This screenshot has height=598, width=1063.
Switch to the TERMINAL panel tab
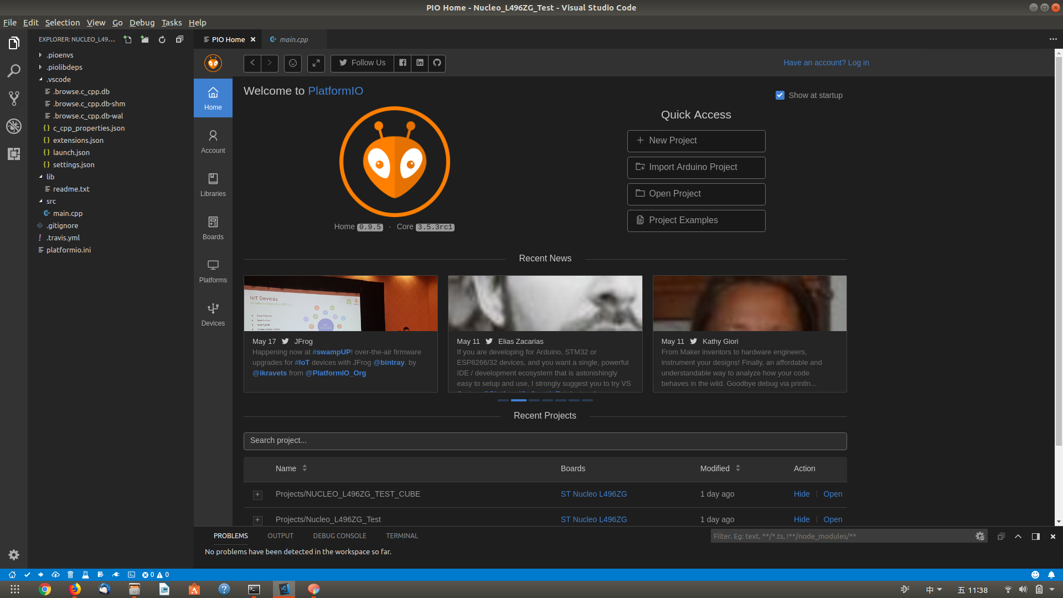point(401,536)
